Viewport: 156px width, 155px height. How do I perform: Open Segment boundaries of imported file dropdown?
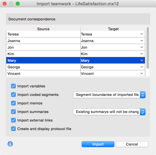pyautogui.click(x=109, y=95)
